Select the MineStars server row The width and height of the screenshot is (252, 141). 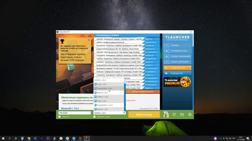[x=119, y=62]
